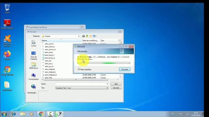209x117 pixels.
Task: Select the aero_arrow file
Action: [49, 44]
